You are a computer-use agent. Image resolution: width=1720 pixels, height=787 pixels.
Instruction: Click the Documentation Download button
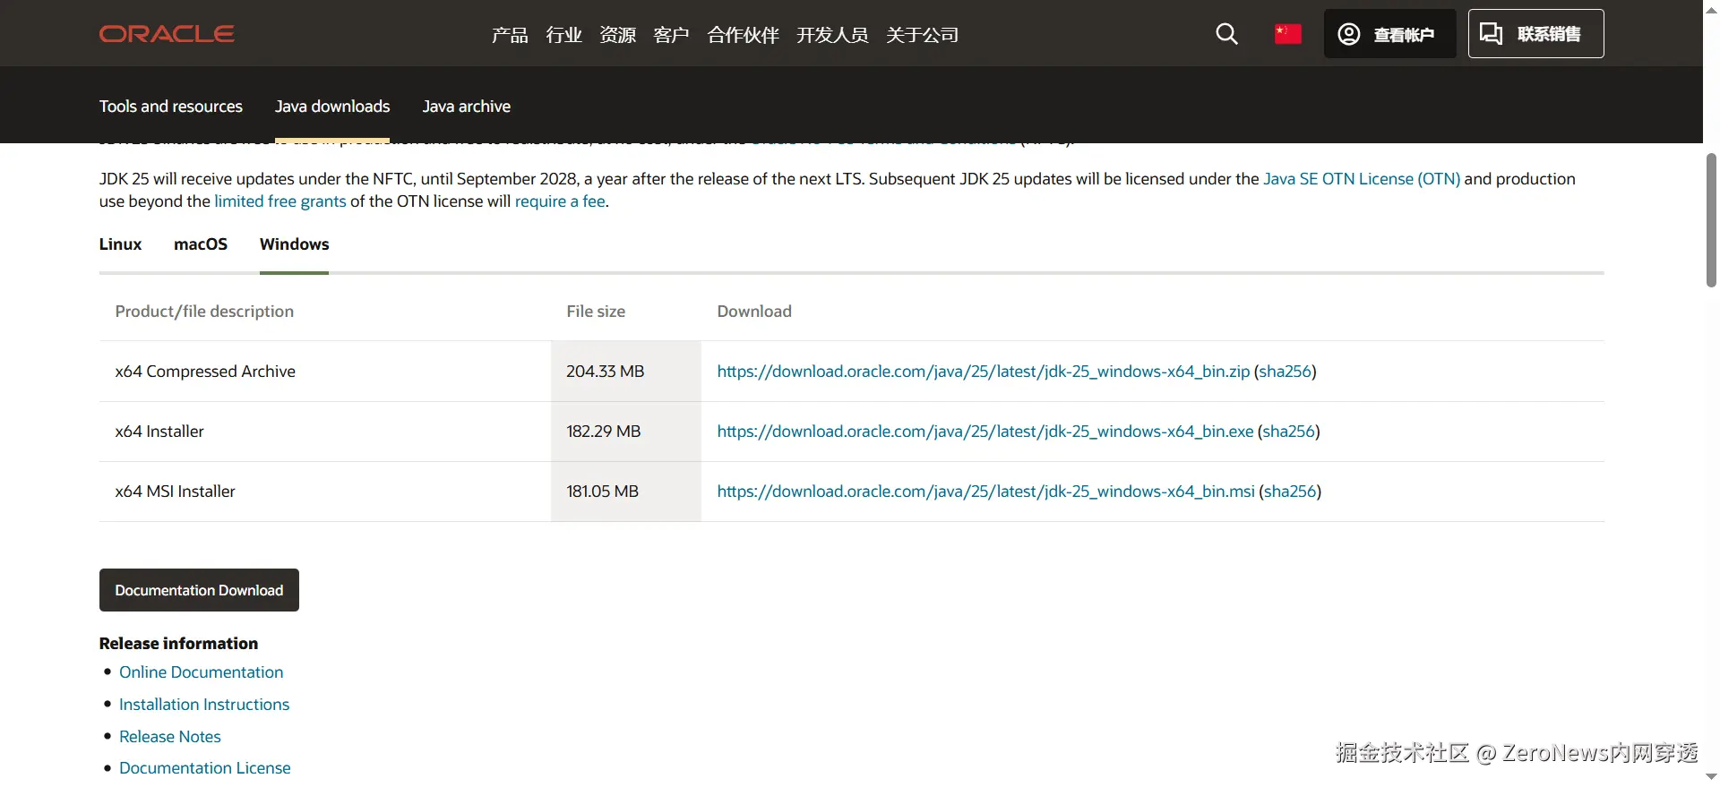[x=199, y=590]
